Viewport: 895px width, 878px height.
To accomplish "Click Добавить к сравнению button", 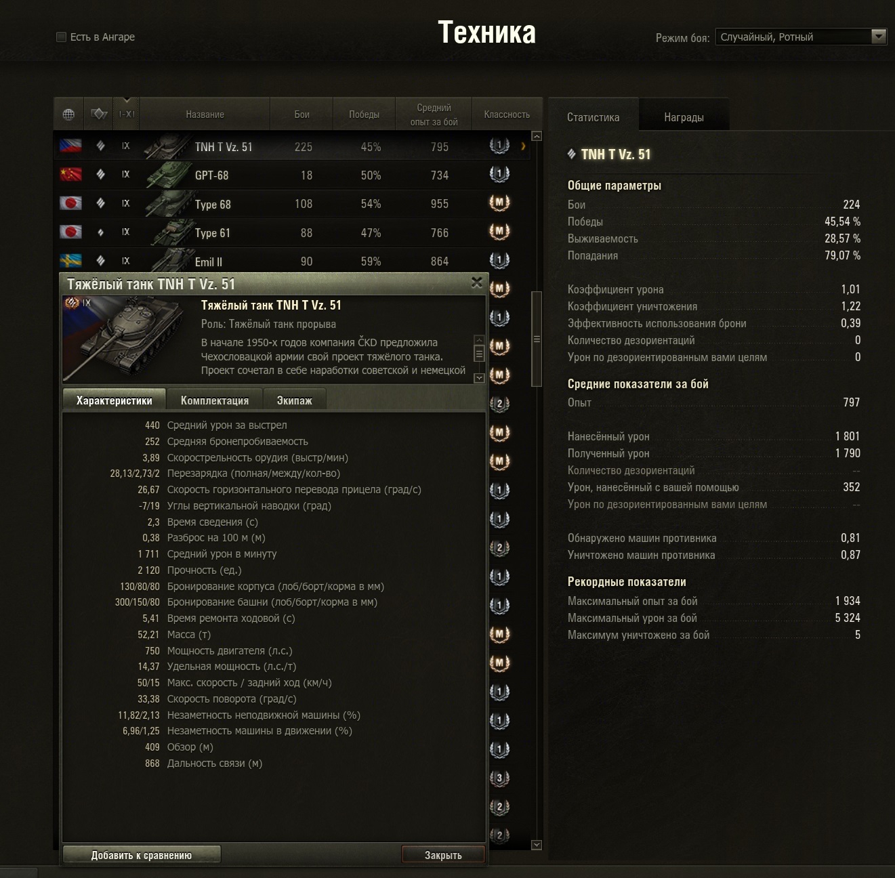I will [142, 855].
